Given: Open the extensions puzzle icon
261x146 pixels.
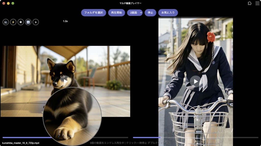Looking at the screenshot, I should [250, 3].
